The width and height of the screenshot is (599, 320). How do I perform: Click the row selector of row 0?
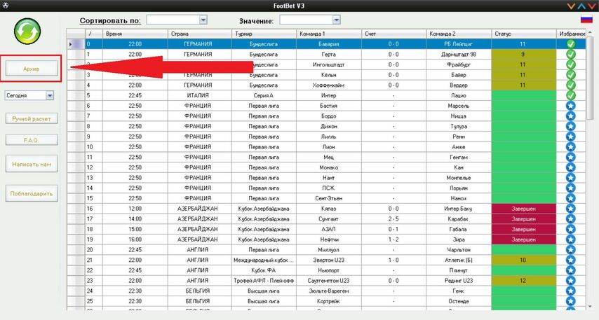(76, 44)
